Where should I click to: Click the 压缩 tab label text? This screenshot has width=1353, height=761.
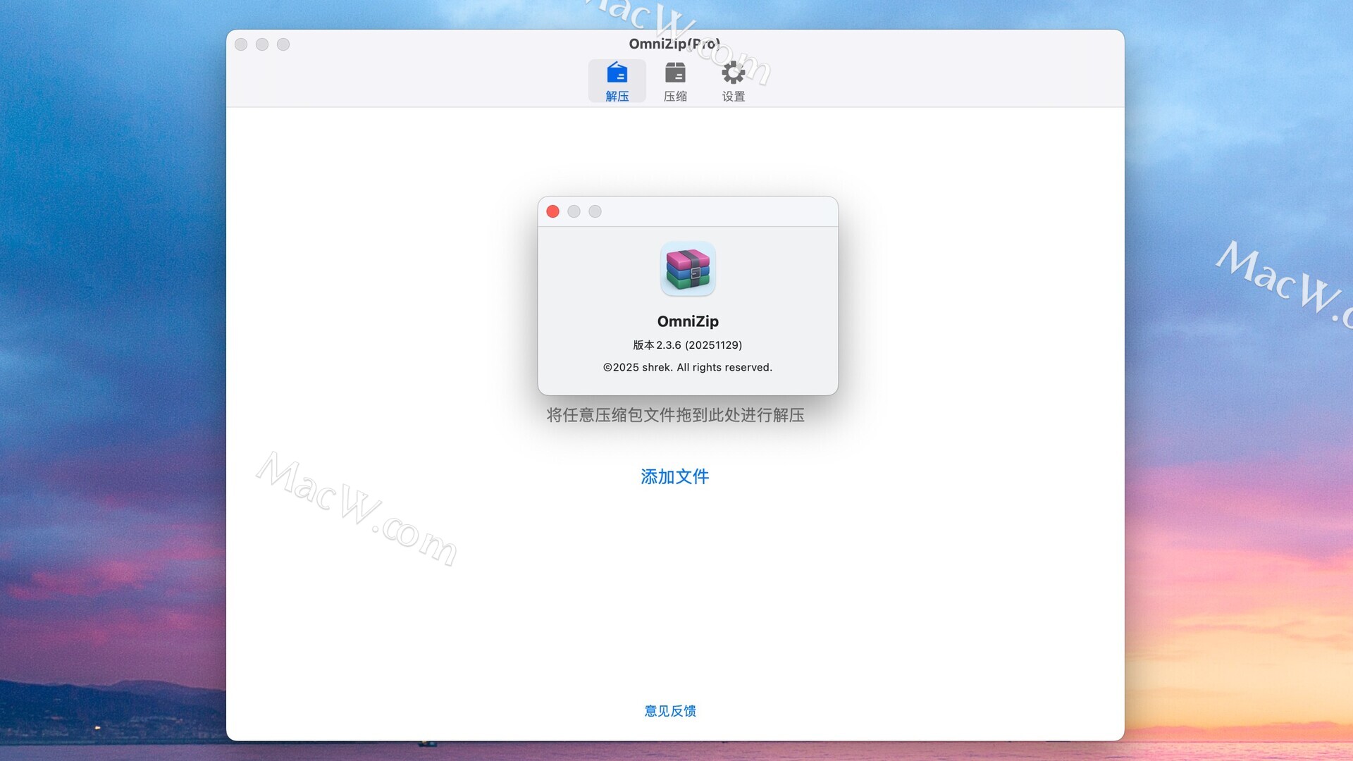click(x=675, y=97)
